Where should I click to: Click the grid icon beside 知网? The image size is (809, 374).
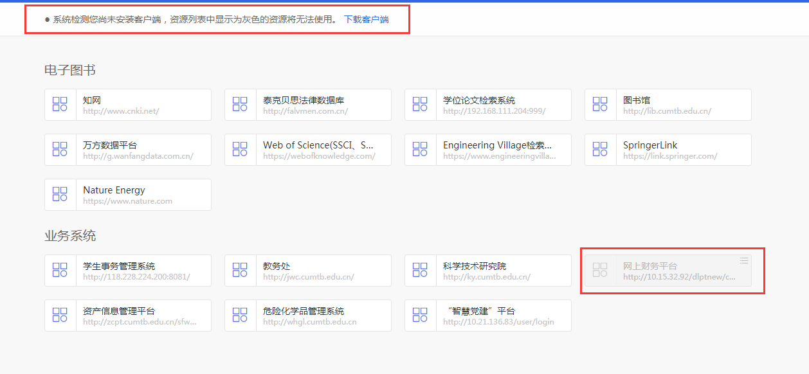tap(60, 105)
